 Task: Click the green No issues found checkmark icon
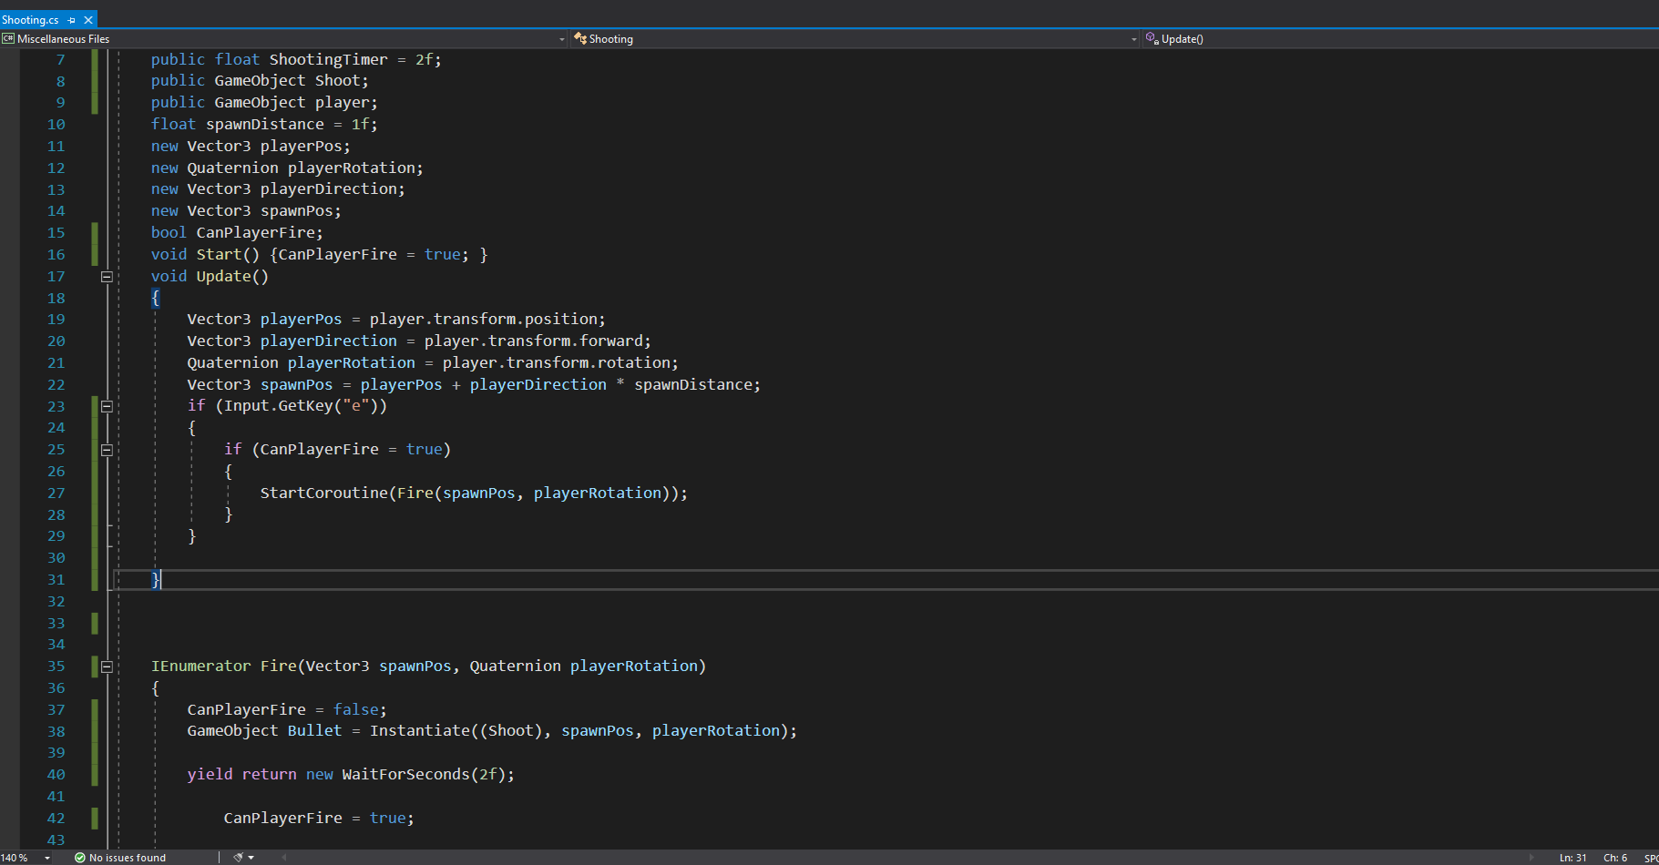[x=80, y=858]
